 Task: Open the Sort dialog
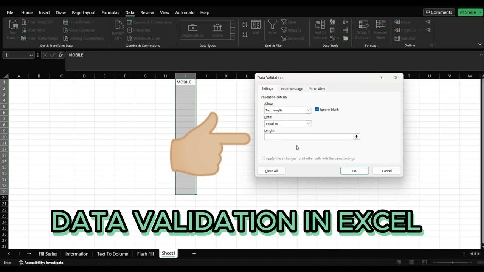pos(256,28)
